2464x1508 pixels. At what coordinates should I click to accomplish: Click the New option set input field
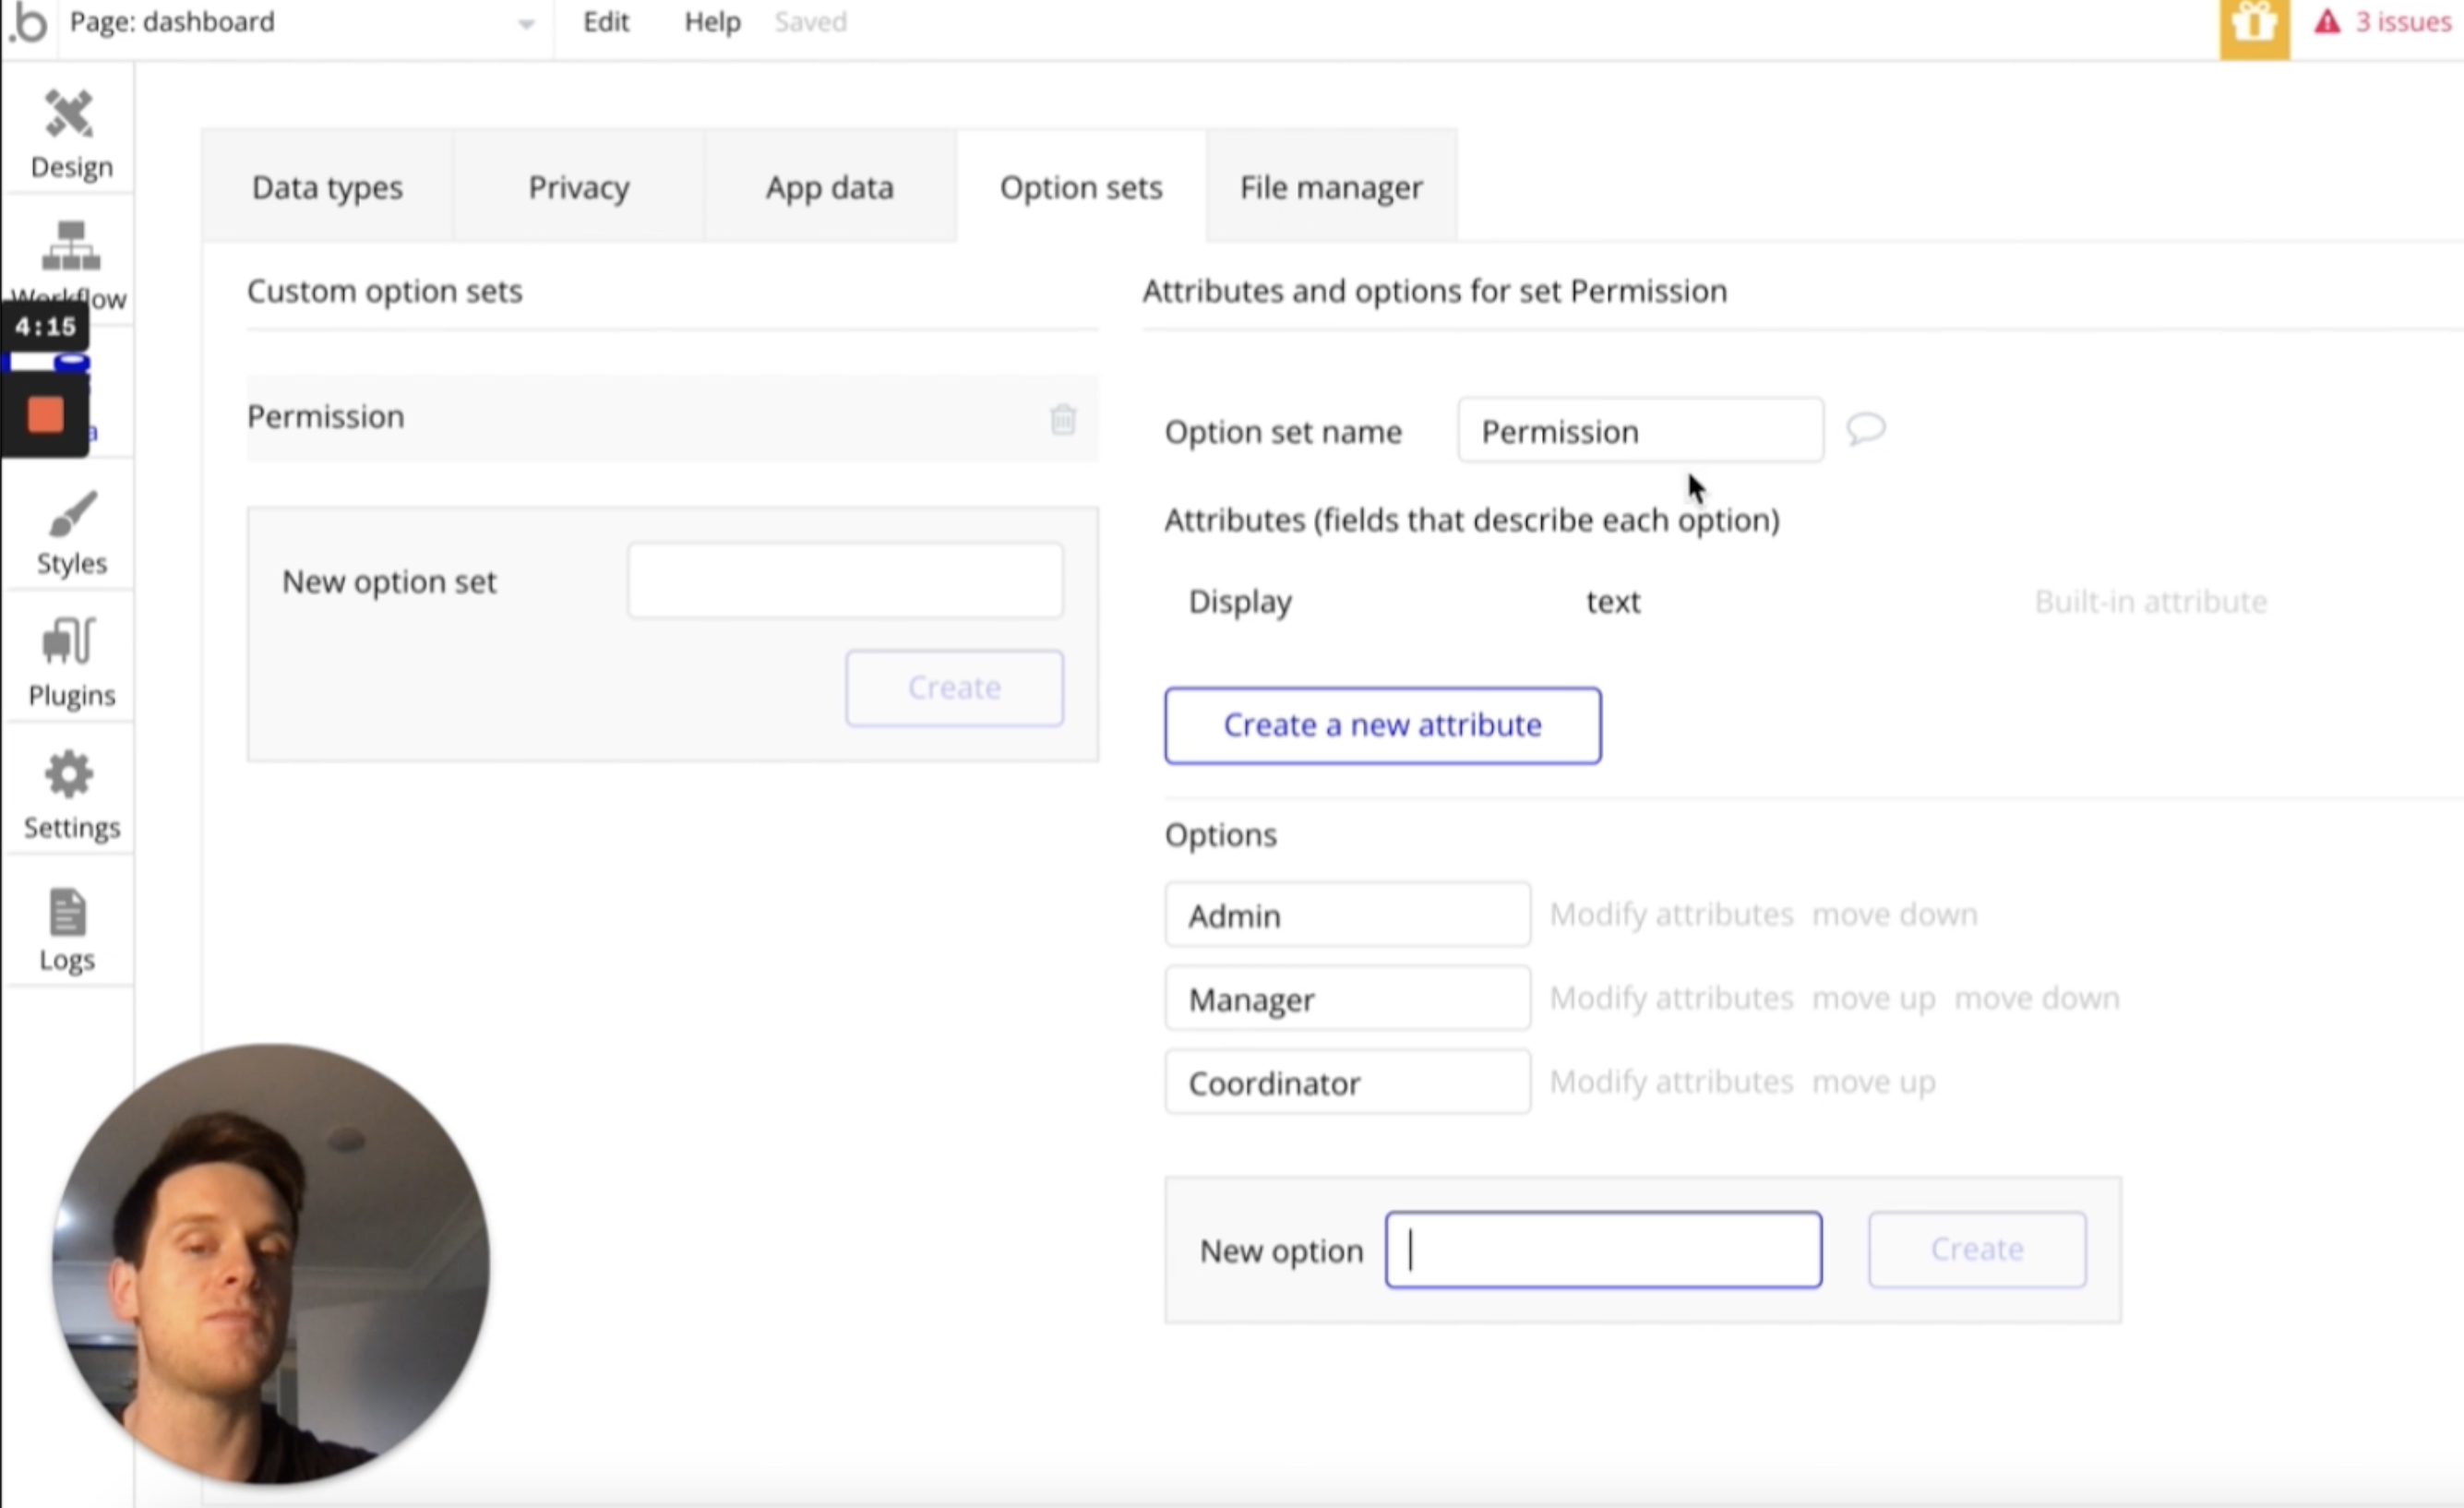click(x=845, y=581)
